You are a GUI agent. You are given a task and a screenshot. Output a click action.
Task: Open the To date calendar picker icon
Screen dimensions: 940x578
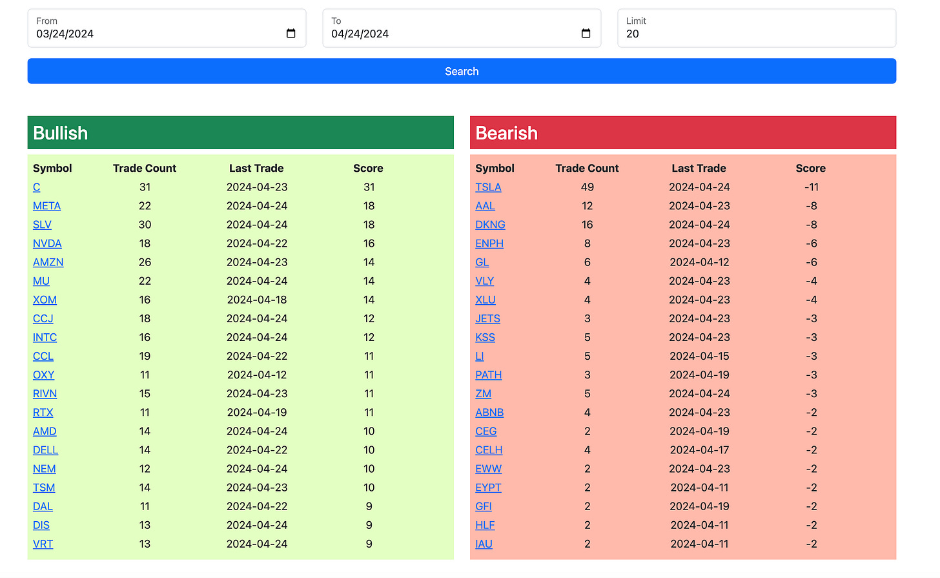[x=586, y=34]
